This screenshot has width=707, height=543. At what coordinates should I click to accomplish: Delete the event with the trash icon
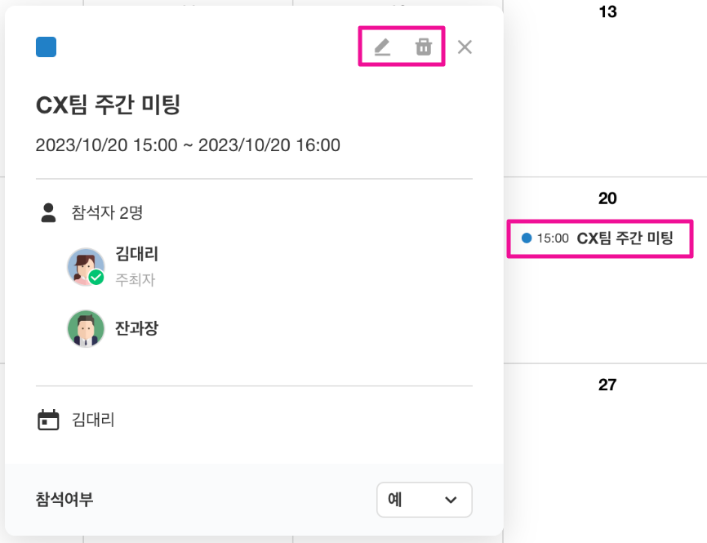tap(423, 47)
